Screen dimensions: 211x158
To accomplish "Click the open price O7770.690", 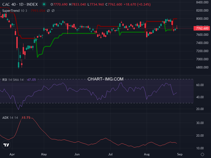I will (59, 4).
